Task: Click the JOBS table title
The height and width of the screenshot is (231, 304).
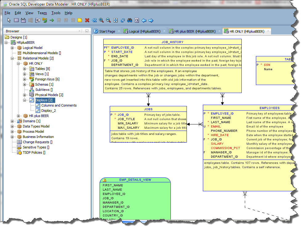Action: [x=148, y=109]
